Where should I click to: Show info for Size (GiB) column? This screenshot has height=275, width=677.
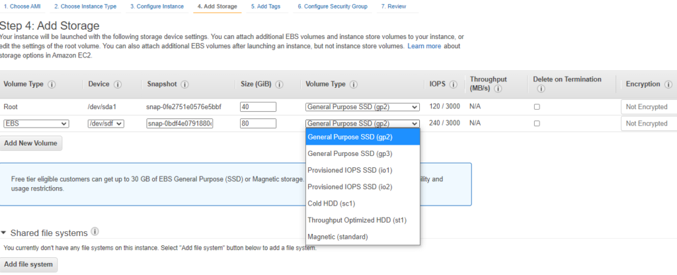(279, 85)
